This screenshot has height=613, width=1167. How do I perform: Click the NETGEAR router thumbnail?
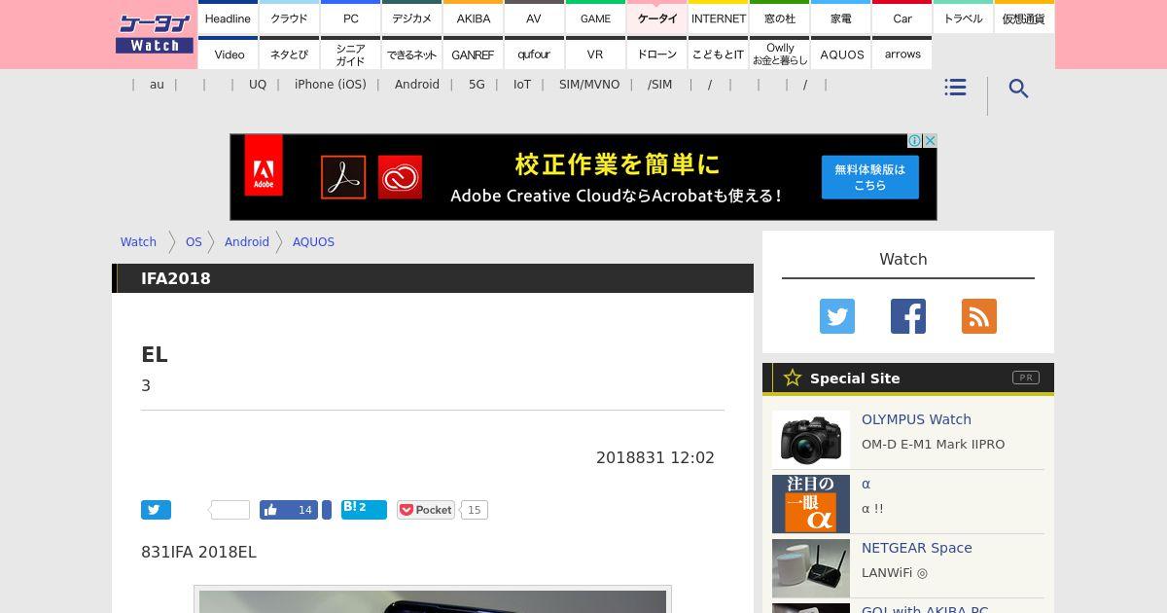[x=811, y=568]
